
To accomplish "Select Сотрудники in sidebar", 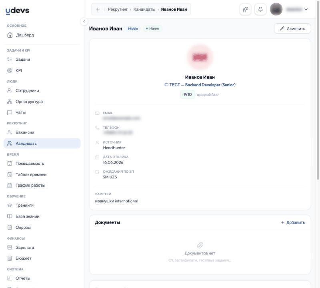I will 42,90.
